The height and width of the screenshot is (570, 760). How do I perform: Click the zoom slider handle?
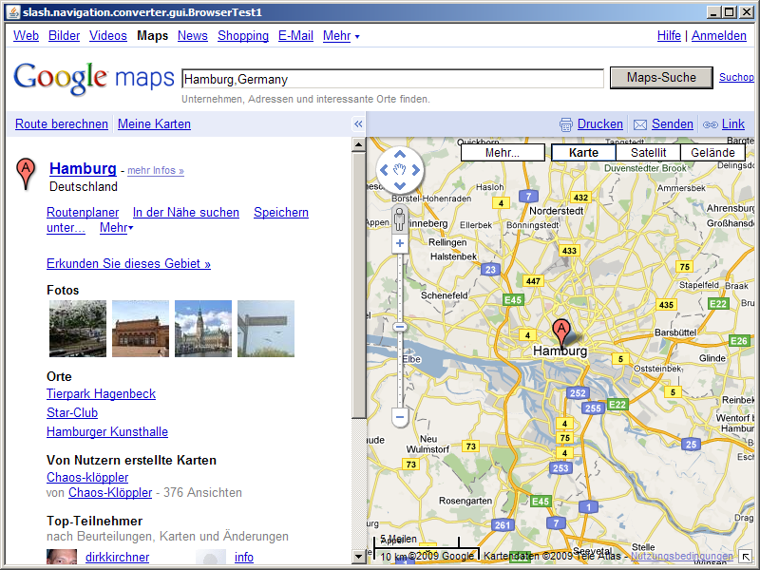click(x=400, y=327)
